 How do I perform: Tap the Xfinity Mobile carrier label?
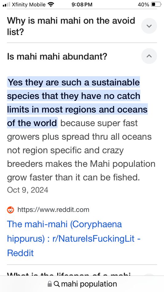[x=29, y=5]
